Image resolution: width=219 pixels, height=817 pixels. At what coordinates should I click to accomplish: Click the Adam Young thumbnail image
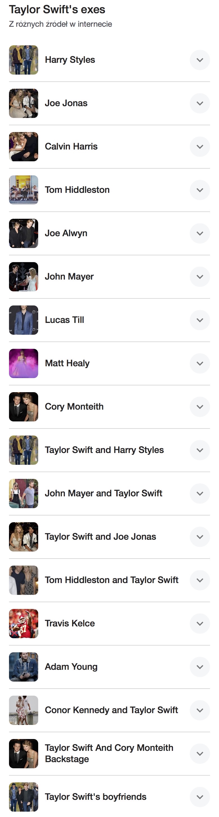(x=23, y=667)
